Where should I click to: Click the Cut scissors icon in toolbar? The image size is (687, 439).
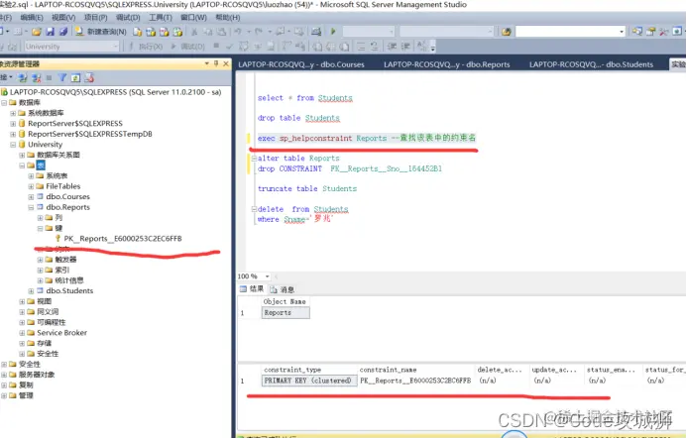coord(194,32)
